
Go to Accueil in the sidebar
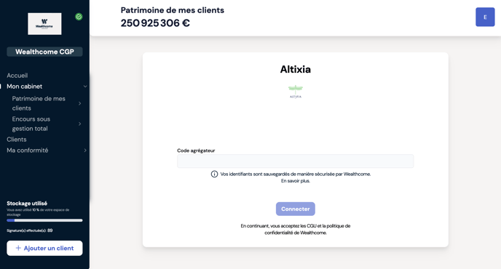[17, 76]
